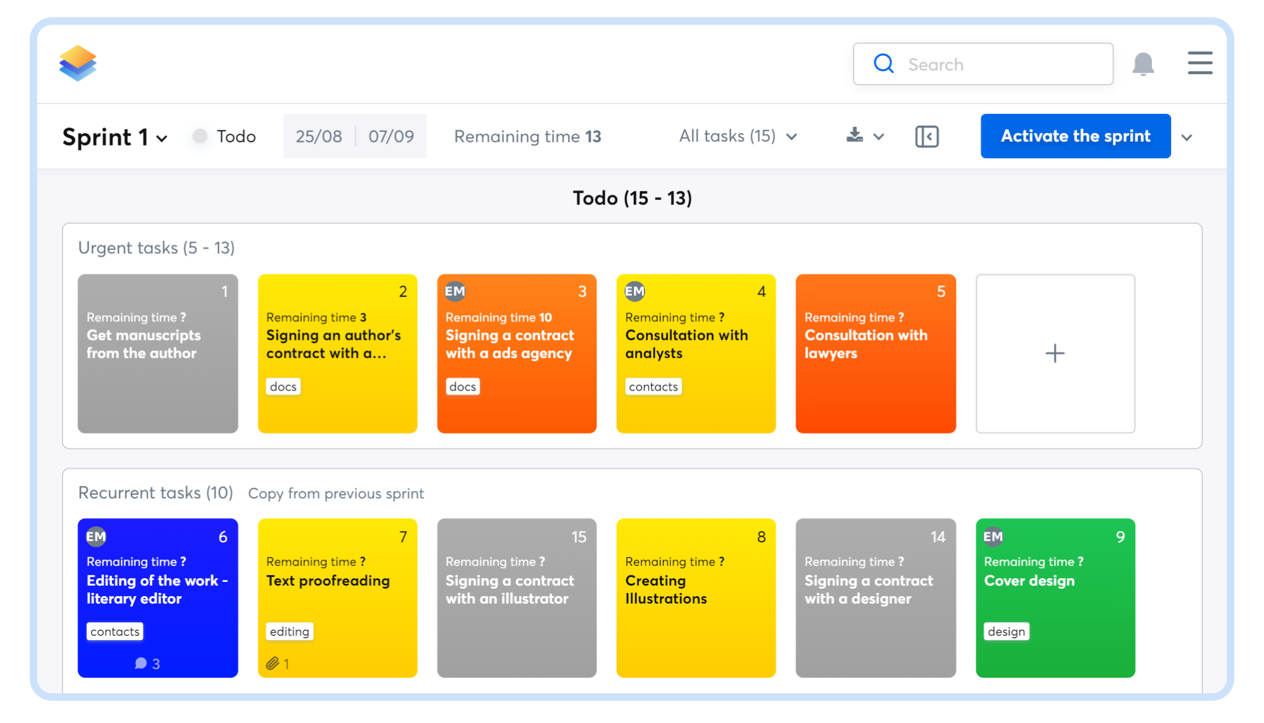This screenshot has height=723, width=1264.
Task: Open the Signing a contract with an illustrator card
Action: click(517, 598)
